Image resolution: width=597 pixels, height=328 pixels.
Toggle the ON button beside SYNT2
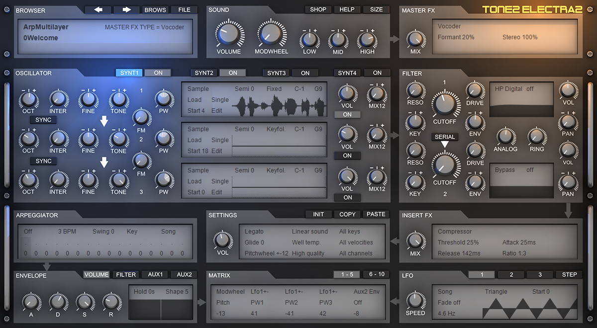coord(233,73)
